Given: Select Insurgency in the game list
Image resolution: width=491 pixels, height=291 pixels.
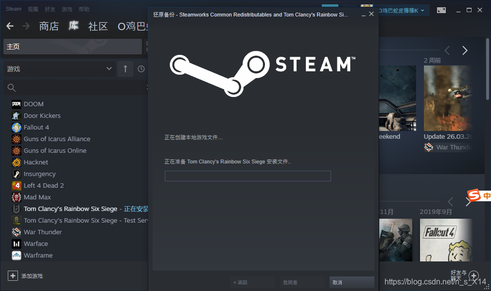Looking at the screenshot, I should [40, 174].
